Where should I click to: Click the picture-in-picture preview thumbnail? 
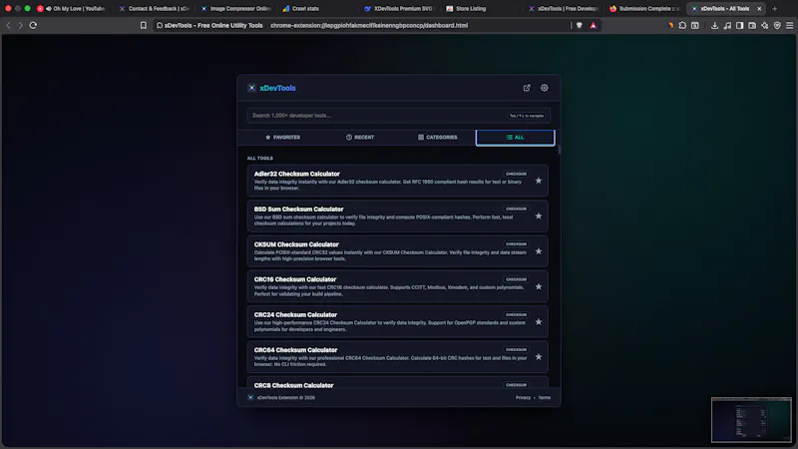[751, 419]
